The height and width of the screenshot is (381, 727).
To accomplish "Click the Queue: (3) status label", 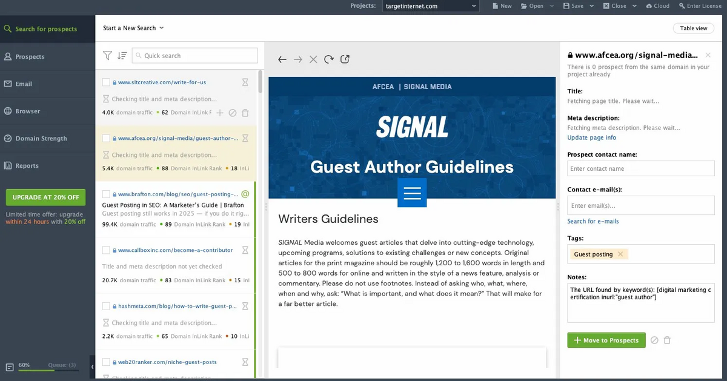I will pyautogui.click(x=62, y=365).
